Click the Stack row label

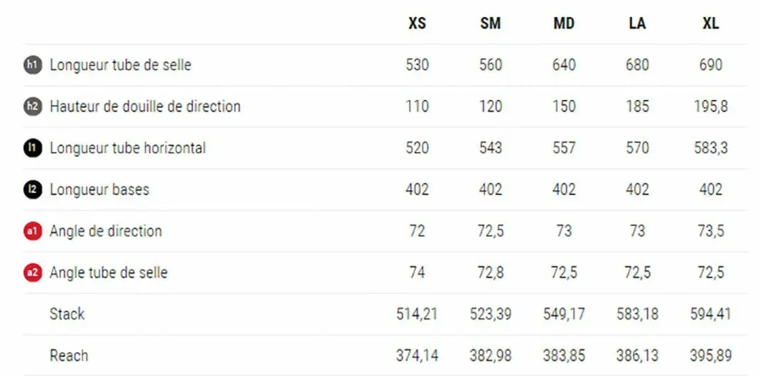(67, 314)
